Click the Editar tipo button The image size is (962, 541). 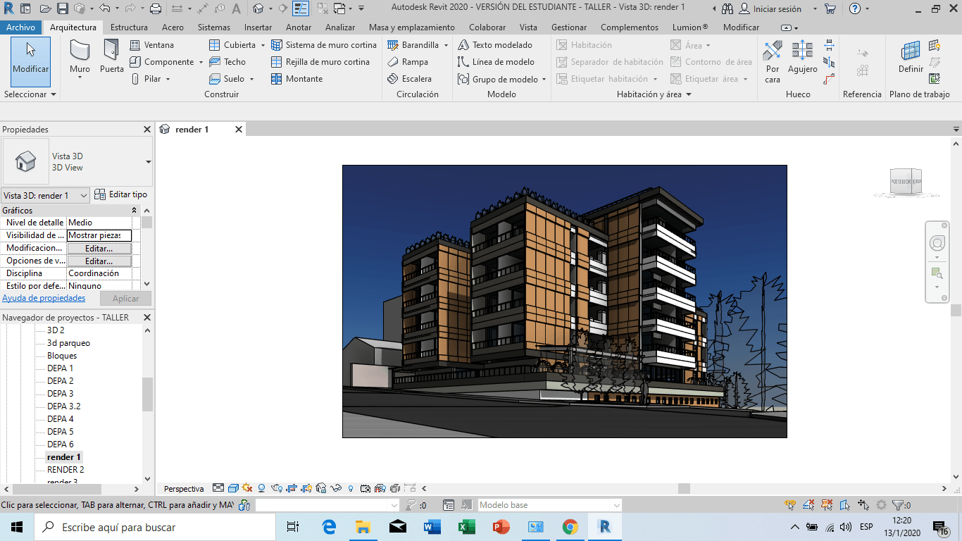click(x=121, y=194)
